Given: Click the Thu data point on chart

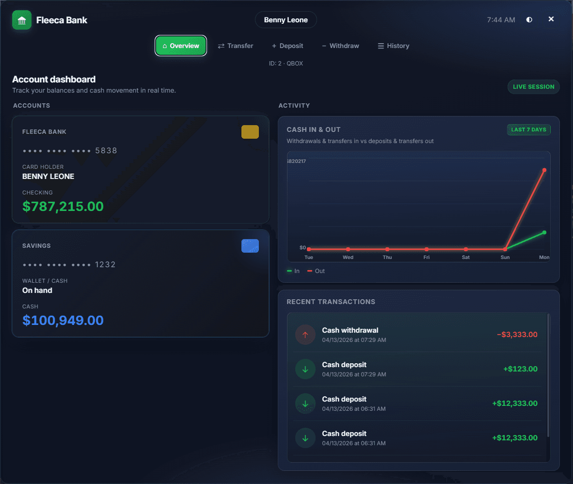Looking at the screenshot, I should (x=387, y=249).
